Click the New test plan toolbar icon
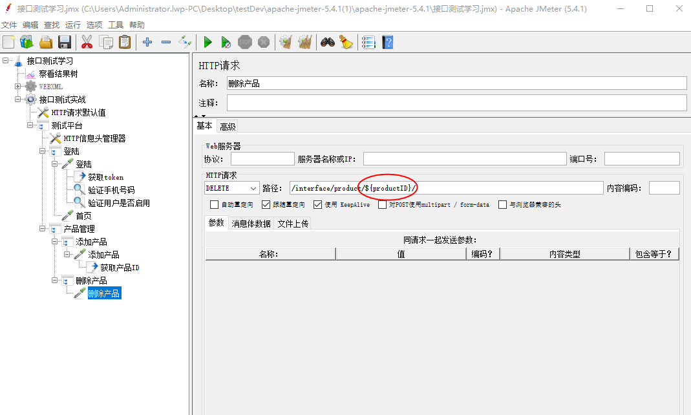 click(x=8, y=42)
